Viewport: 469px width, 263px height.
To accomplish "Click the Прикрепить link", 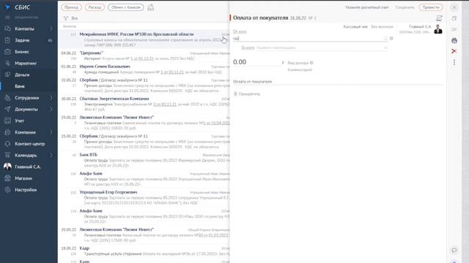I will pyautogui.click(x=249, y=94).
